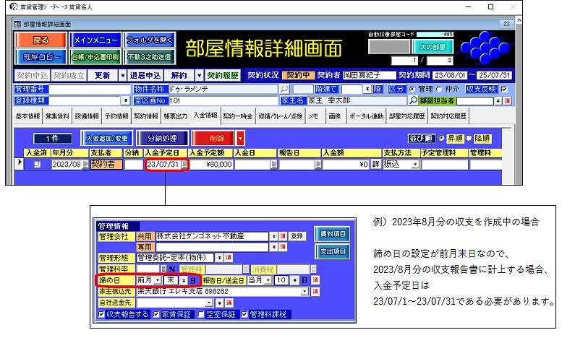Screen dimensions: 575x343
Task: Click the calendar icon beside the 入金日 cell
Action: click(273, 165)
